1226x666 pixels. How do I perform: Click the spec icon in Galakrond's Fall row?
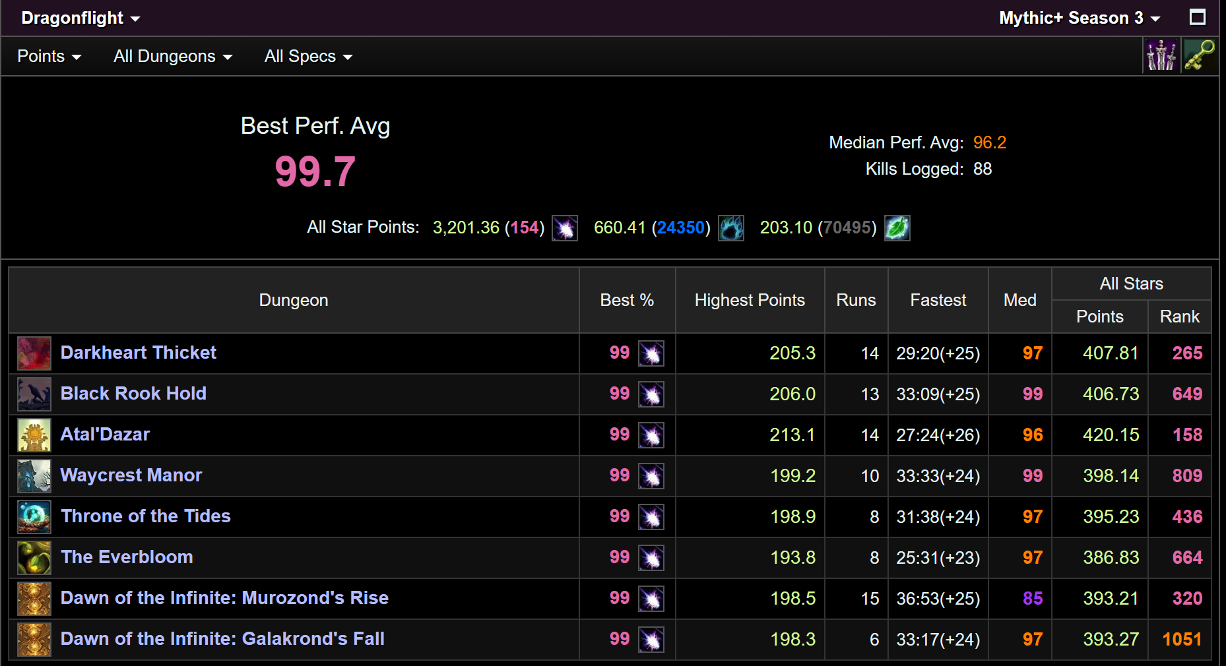(x=651, y=640)
